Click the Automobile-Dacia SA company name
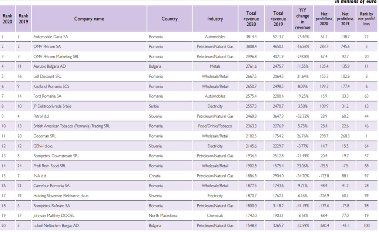This screenshot has width=379, height=232. [51, 37]
